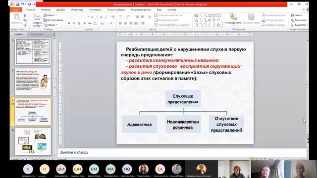
Task: Open the font color A picker
Action: point(111,23)
